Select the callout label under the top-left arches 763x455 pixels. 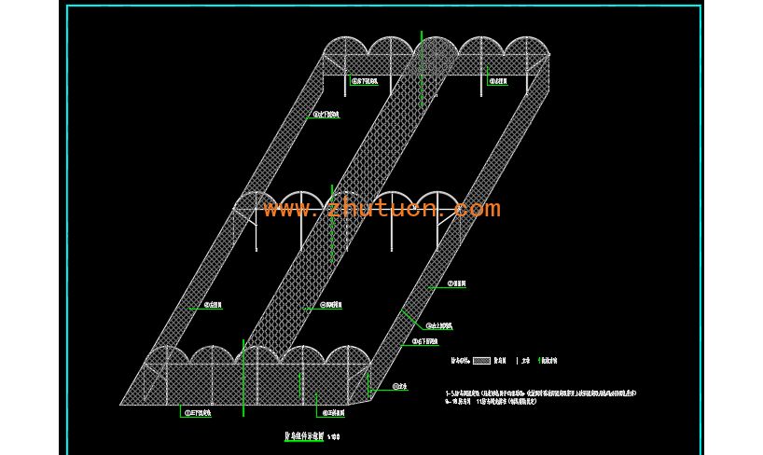click(x=365, y=81)
